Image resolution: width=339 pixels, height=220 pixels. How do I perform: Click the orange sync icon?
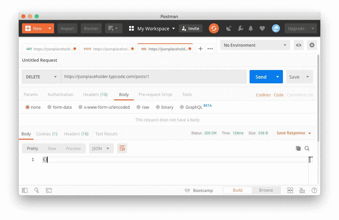click(x=214, y=28)
